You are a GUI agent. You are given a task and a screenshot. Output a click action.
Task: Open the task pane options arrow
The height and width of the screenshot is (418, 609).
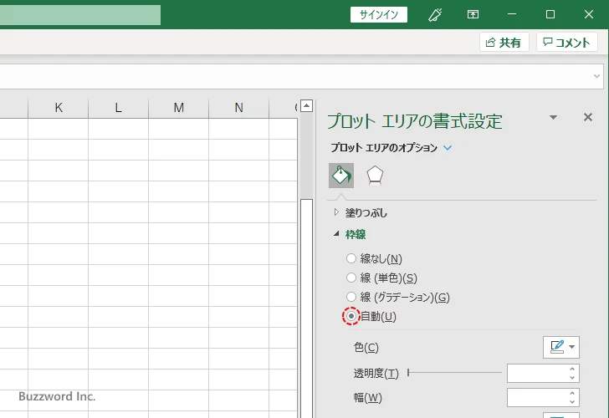(554, 117)
